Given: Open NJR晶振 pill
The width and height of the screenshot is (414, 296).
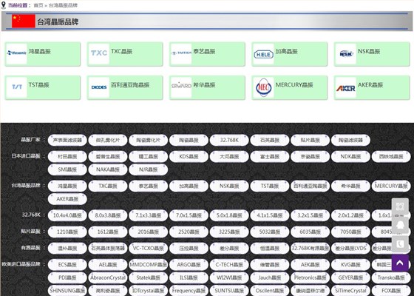Looking at the screenshot, I should point(149,169).
